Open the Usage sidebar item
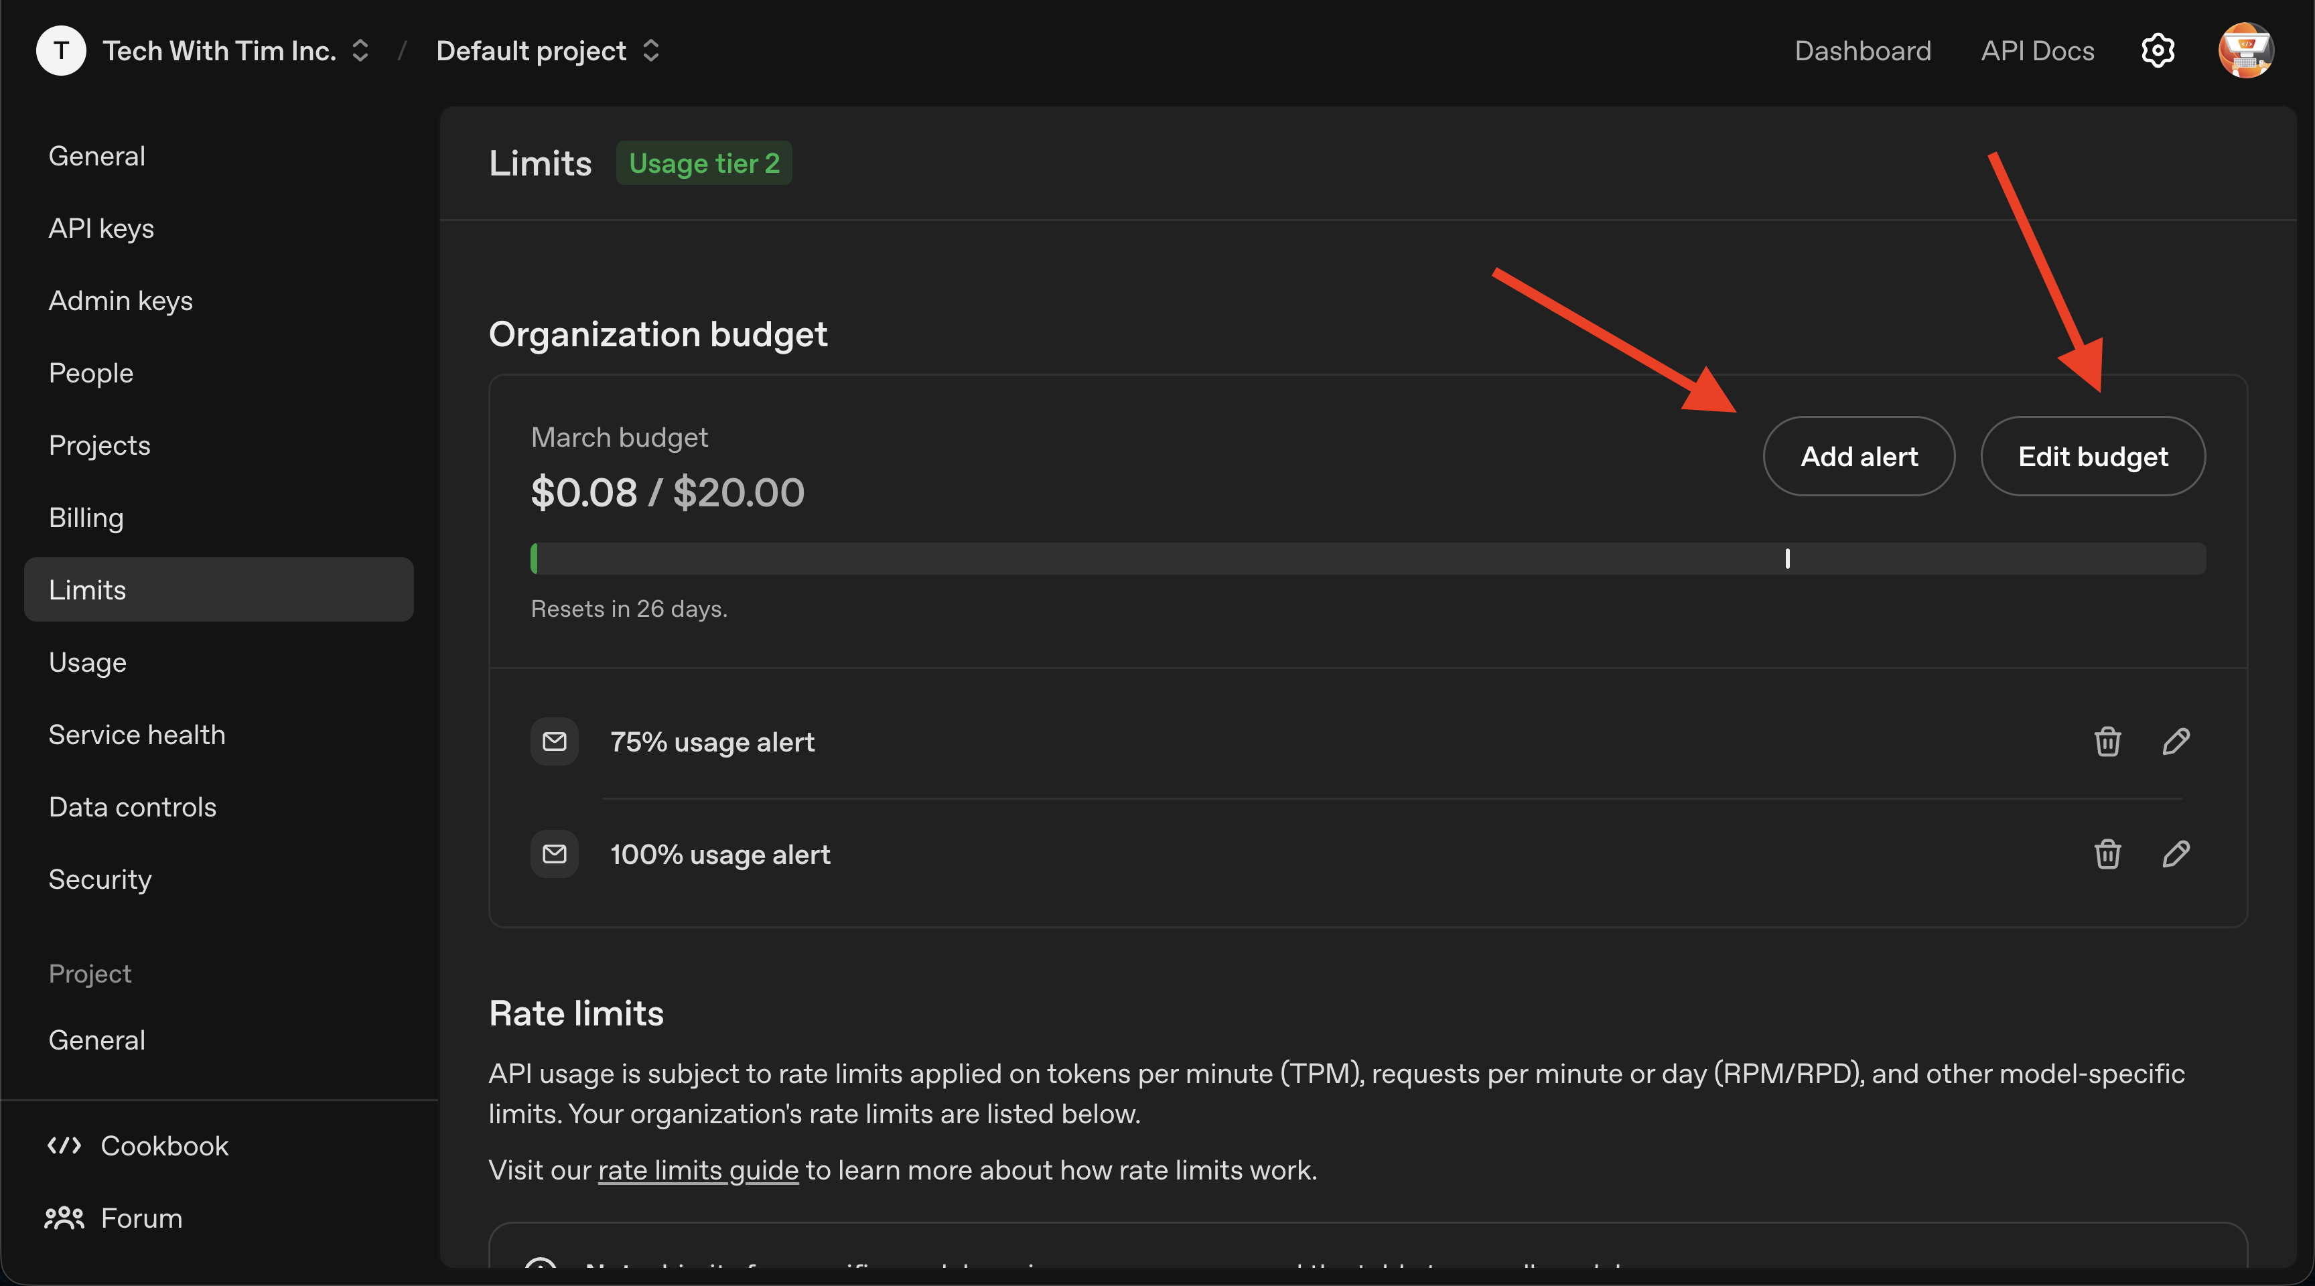This screenshot has width=2315, height=1286. pyautogui.click(x=87, y=662)
